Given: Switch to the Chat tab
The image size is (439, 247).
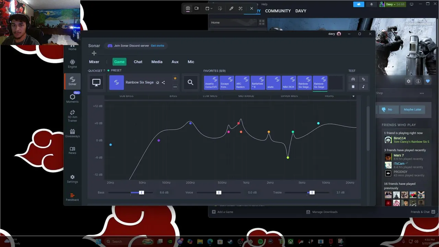Looking at the screenshot, I should pos(138,62).
